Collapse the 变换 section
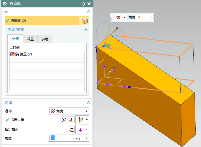 (x=88, y=103)
